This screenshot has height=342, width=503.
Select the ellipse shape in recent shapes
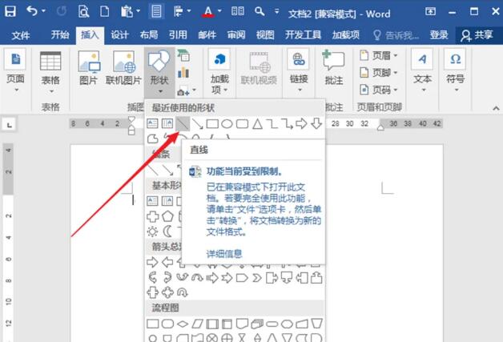pos(227,124)
